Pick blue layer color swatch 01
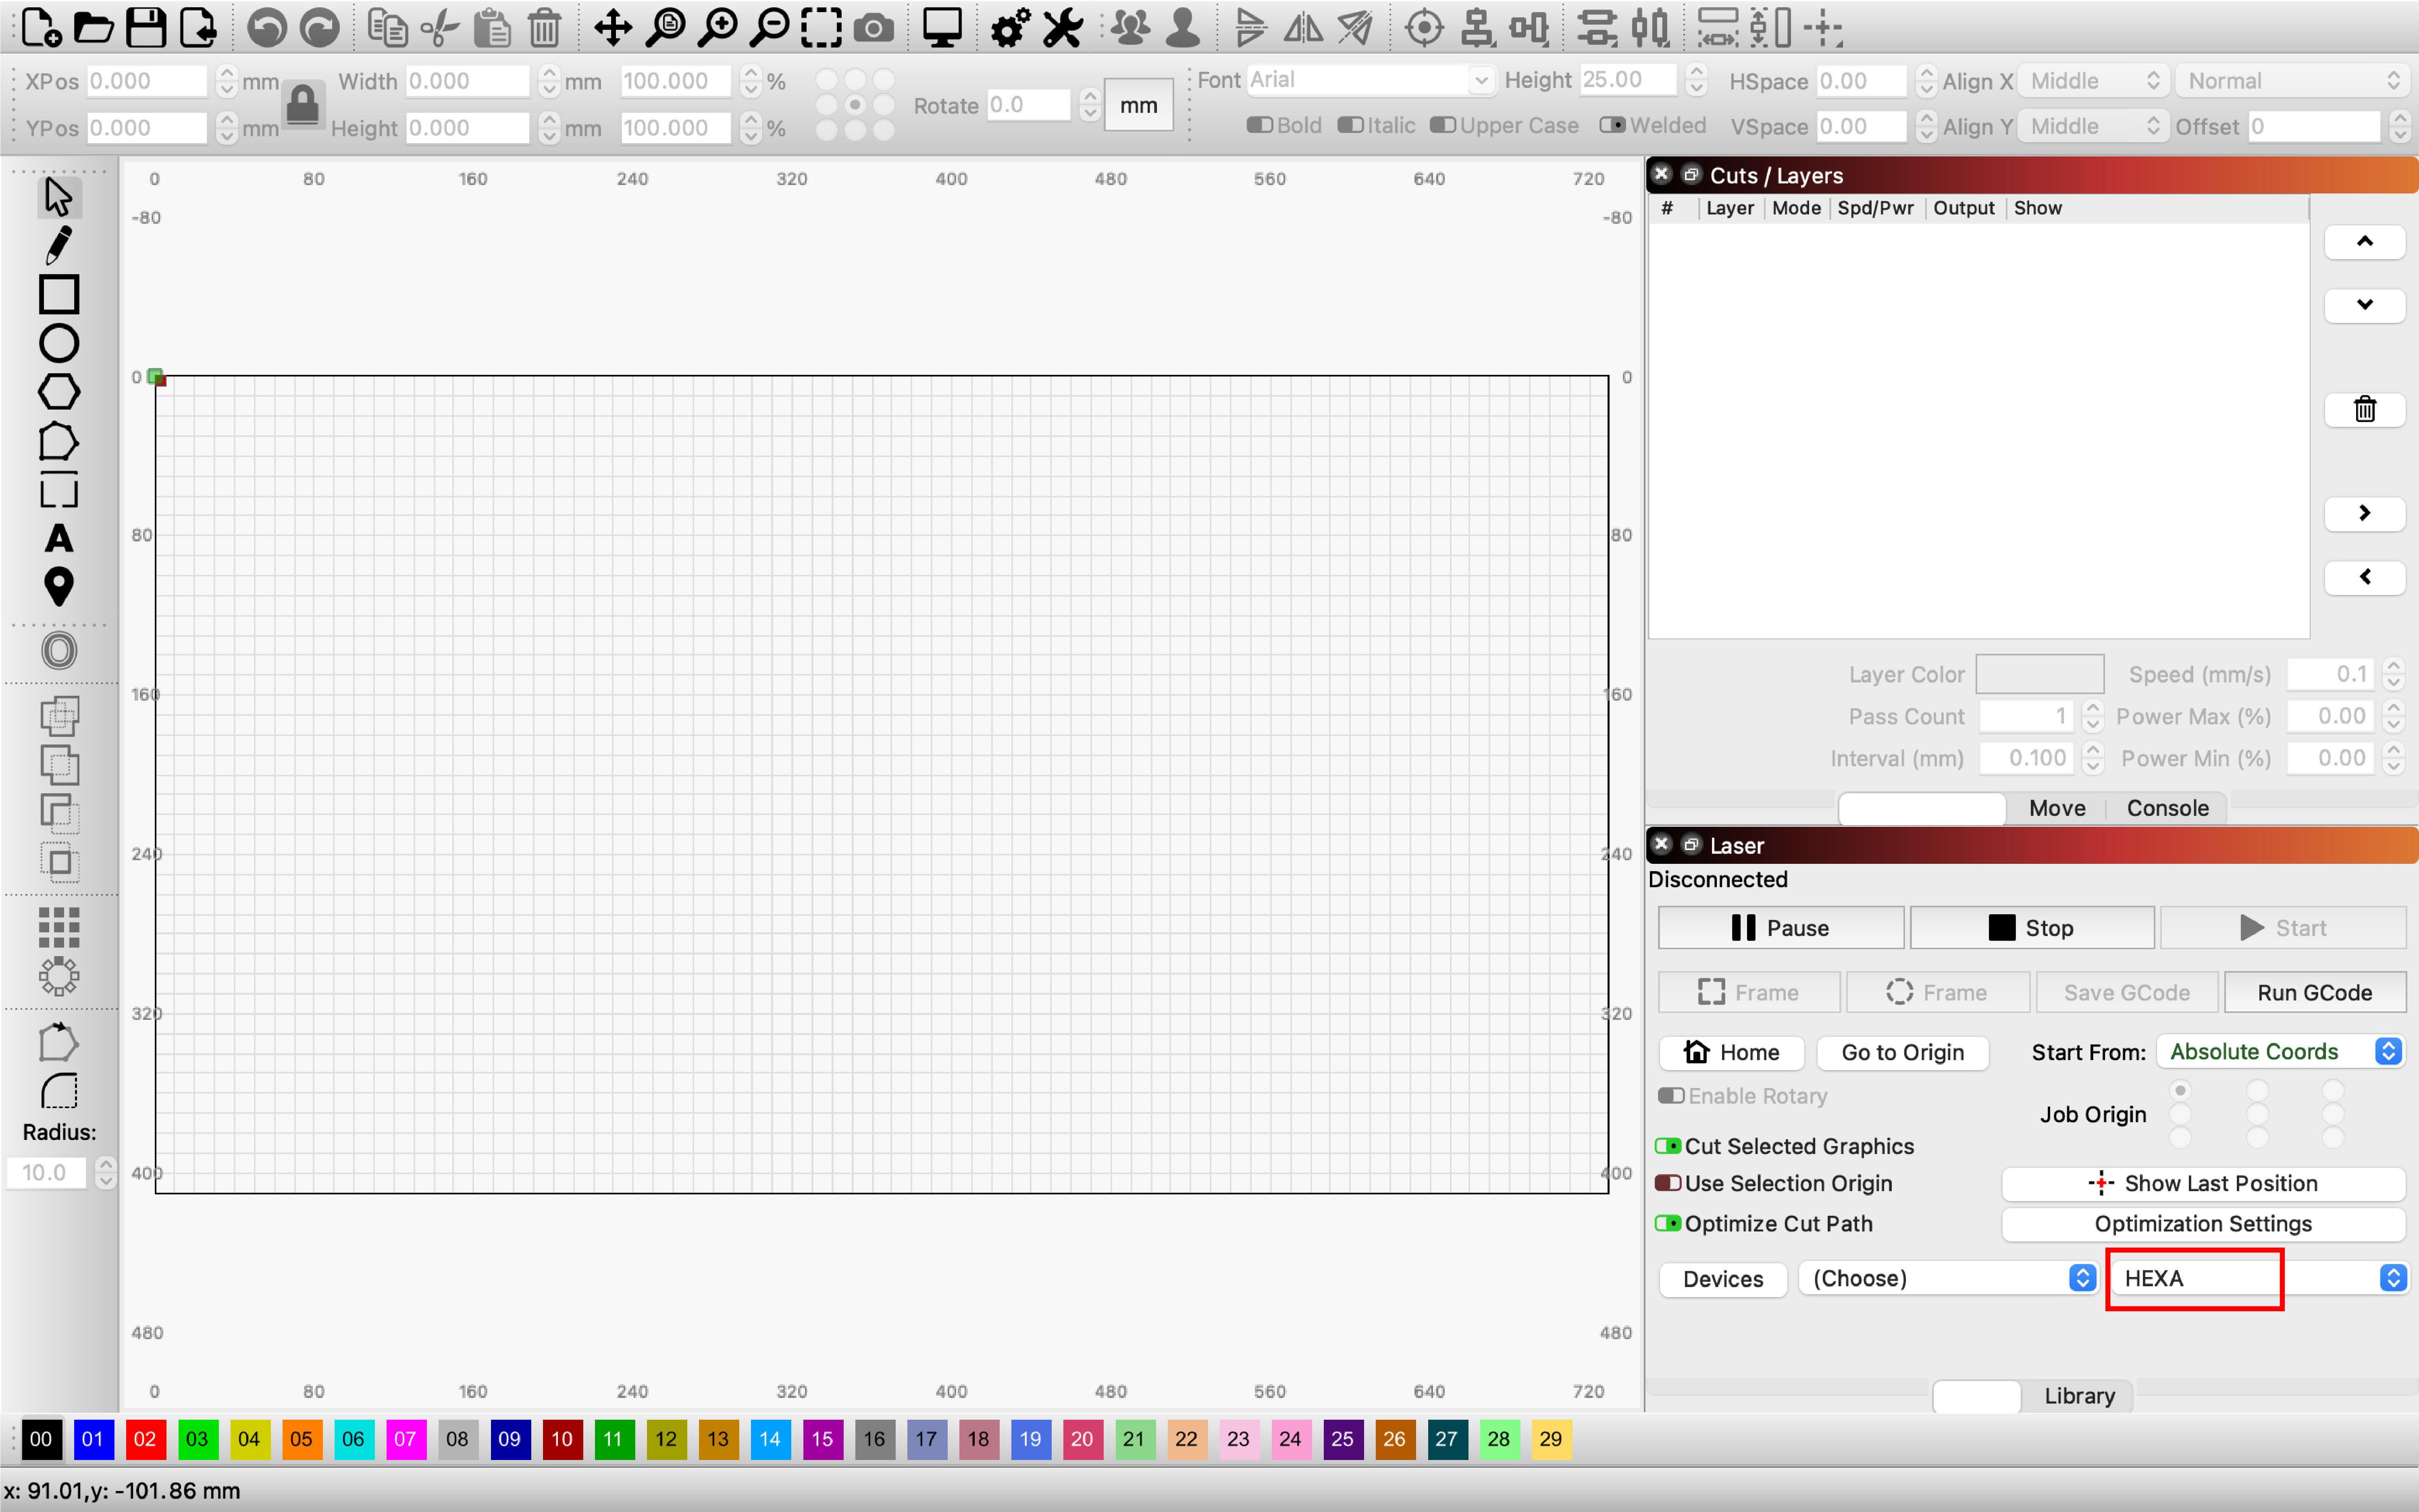The image size is (2419, 1512). pos(93,1439)
